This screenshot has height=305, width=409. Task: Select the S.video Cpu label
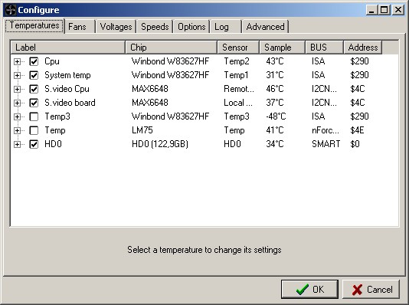point(67,89)
